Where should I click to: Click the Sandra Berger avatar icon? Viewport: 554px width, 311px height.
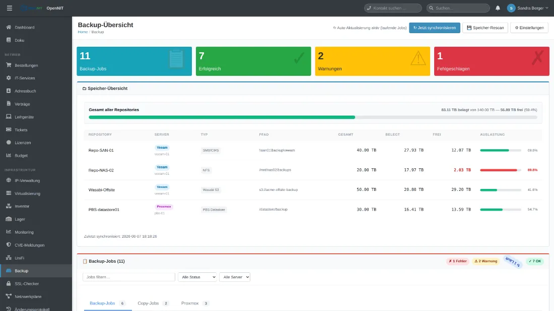click(x=511, y=8)
